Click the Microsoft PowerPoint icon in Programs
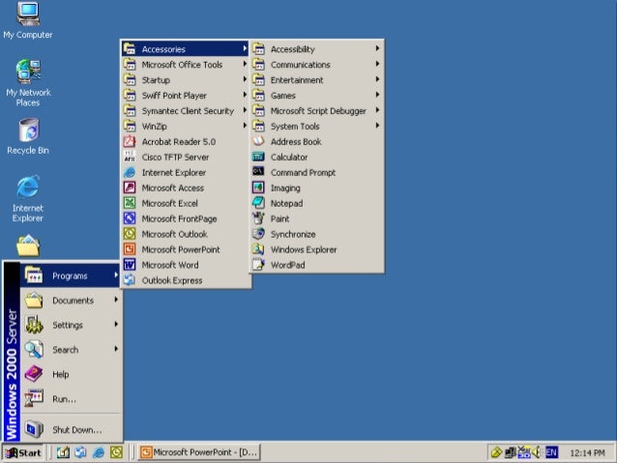The image size is (617, 463). [x=130, y=249]
